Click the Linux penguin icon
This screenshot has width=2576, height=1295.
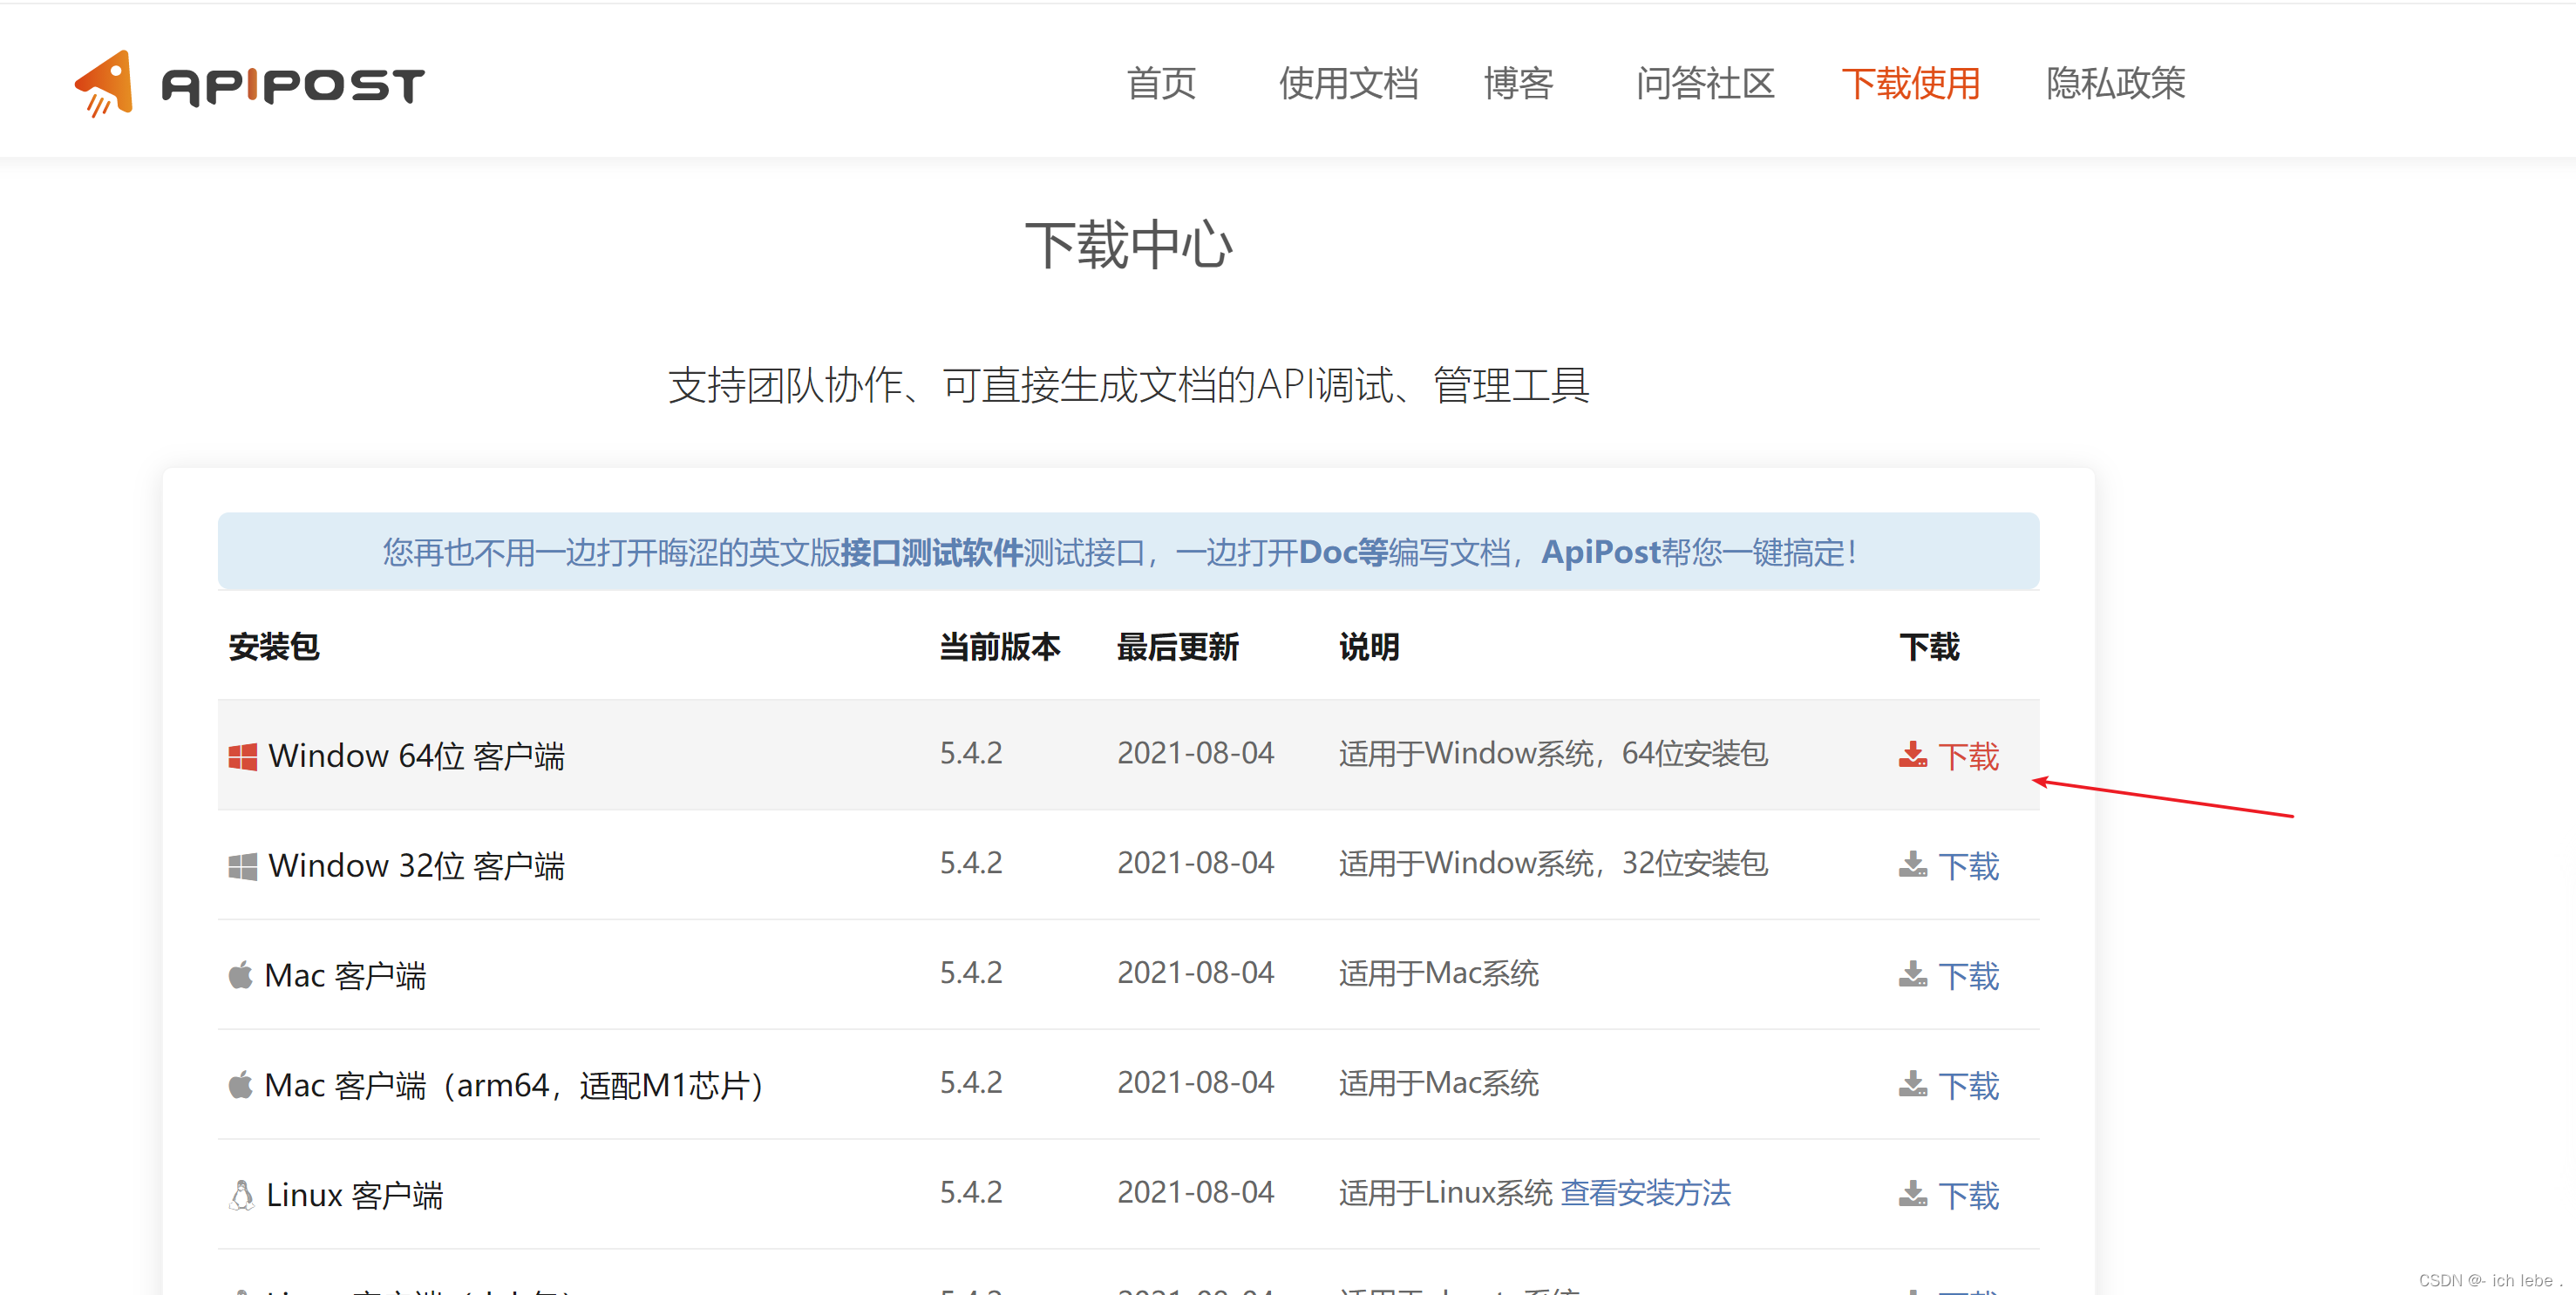pos(241,1195)
